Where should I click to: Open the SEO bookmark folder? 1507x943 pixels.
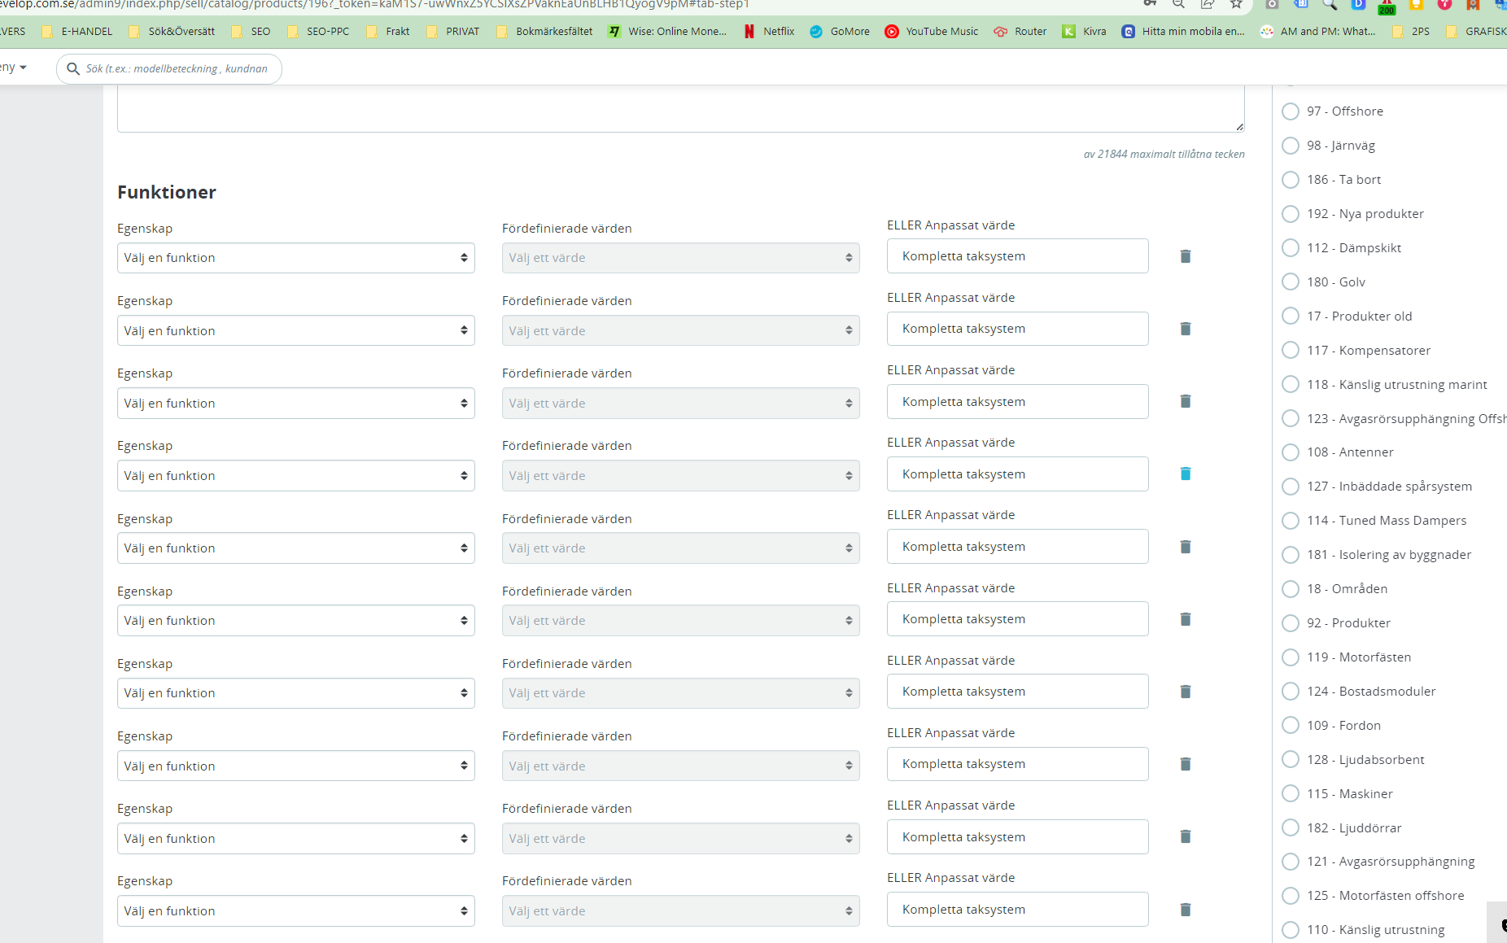pos(251,32)
